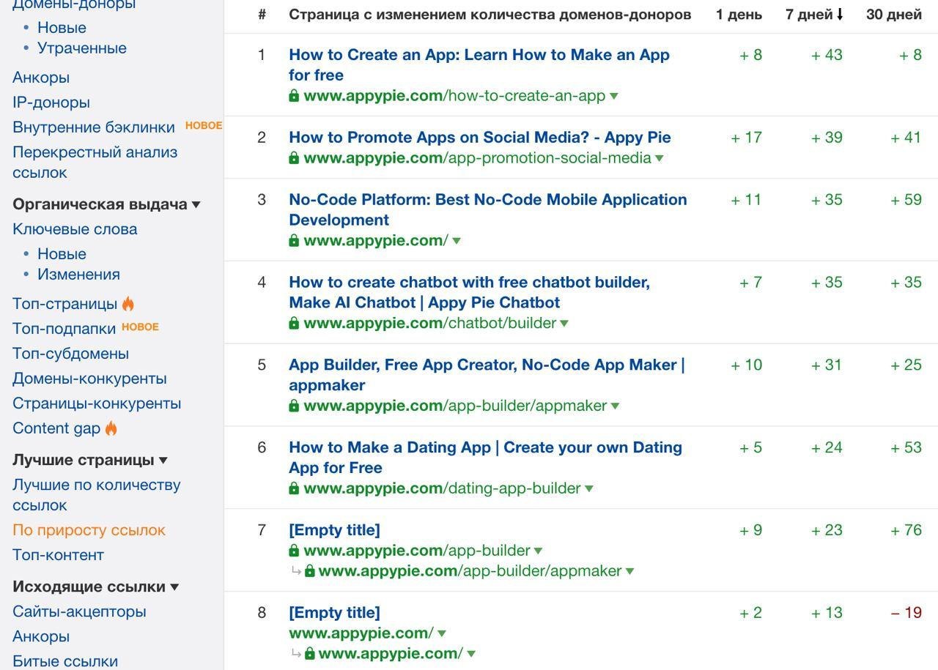
Task: Open www.appypie.com/app-promotion-social-media URL
Action: coord(477,157)
